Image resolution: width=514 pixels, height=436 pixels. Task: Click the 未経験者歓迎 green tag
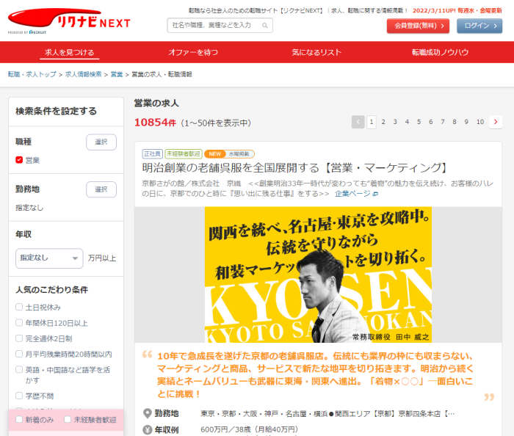pyautogui.click(x=184, y=154)
